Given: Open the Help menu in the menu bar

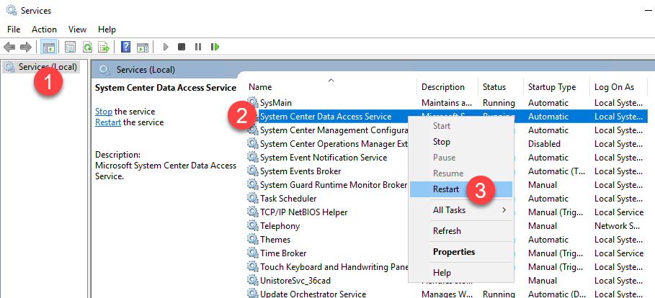Looking at the screenshot, I should pyautogui.click(x=107, y=30).
